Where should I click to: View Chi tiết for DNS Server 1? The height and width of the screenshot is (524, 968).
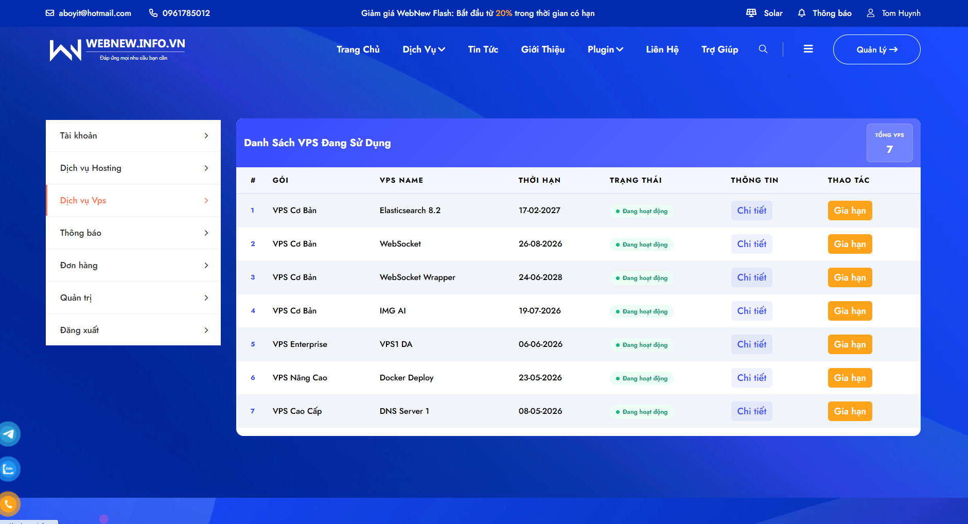point(752,411)
